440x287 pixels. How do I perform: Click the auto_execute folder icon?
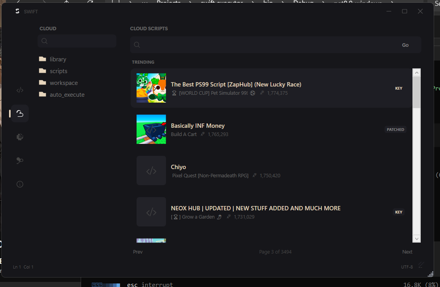pyautogui.click(x=43, y=94)
